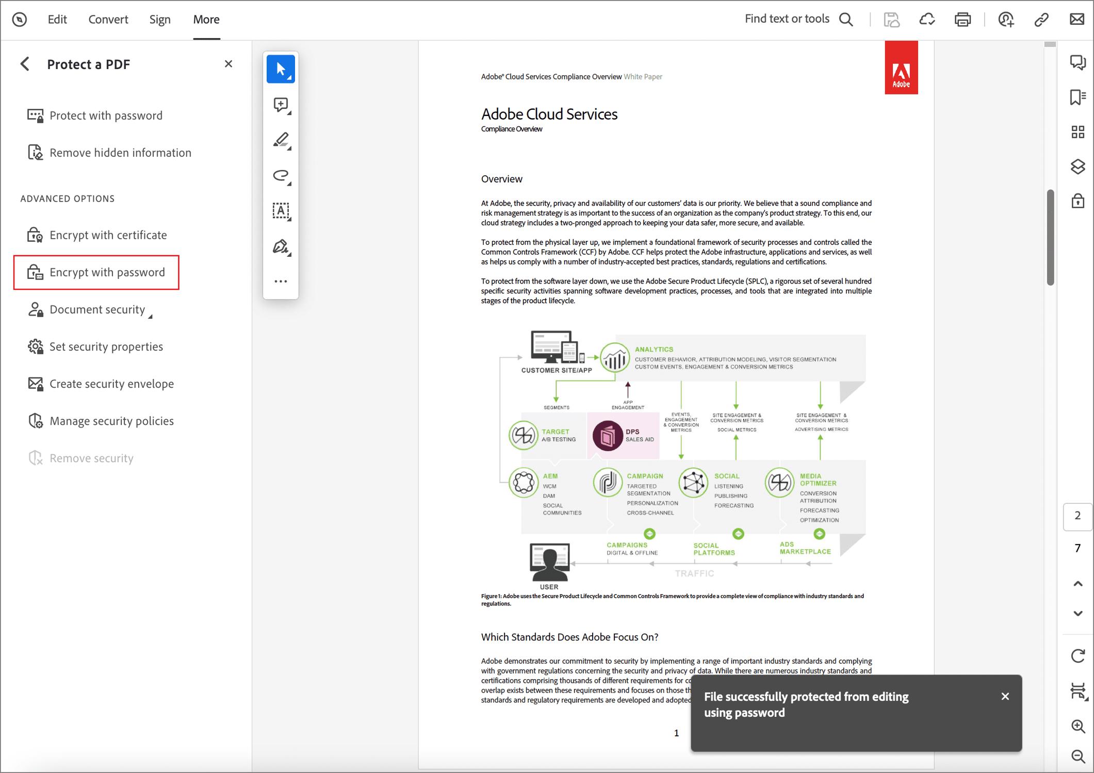The image size is (1094, 773).
Task: Open the Sign menu
Action: [160, 19]
